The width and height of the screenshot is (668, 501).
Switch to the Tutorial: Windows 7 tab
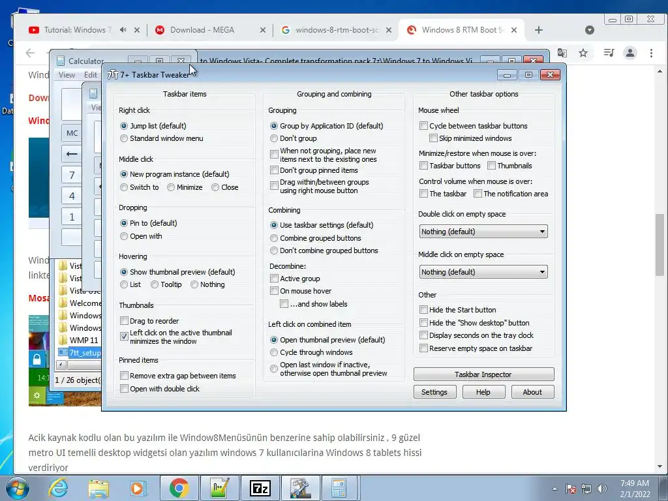tap(76, 30)
